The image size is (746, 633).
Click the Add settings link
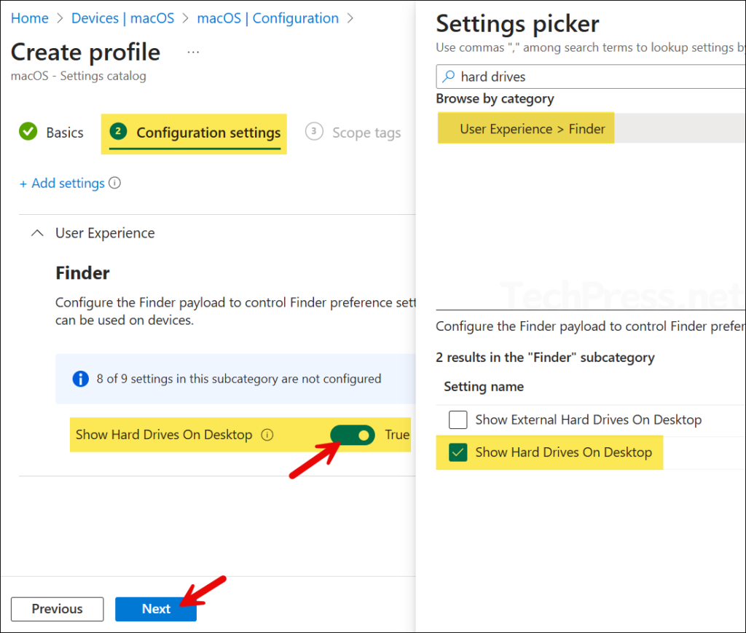[62, 183]
